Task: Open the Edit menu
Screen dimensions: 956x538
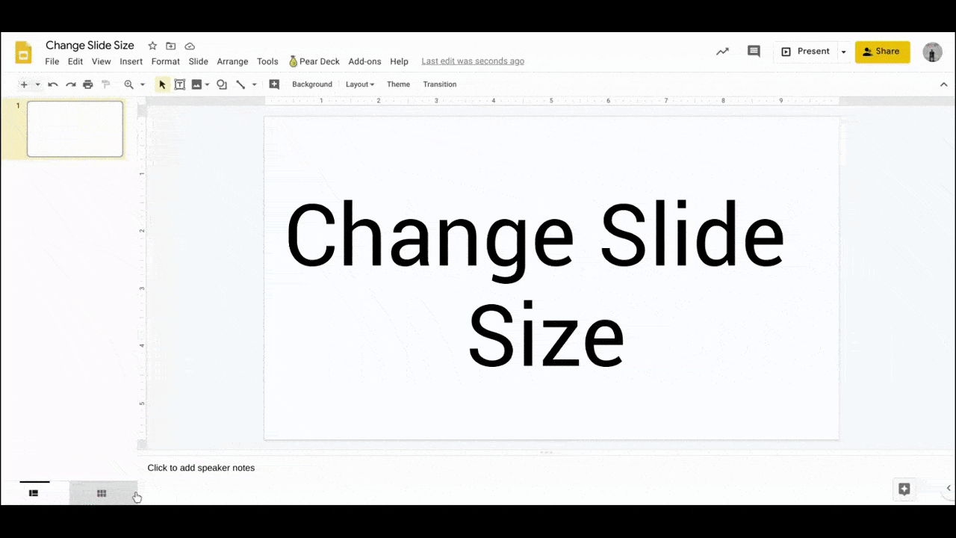Action: tap(75, 61)
